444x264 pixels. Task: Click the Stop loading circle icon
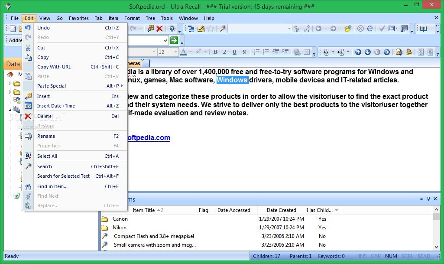point(360,29)
